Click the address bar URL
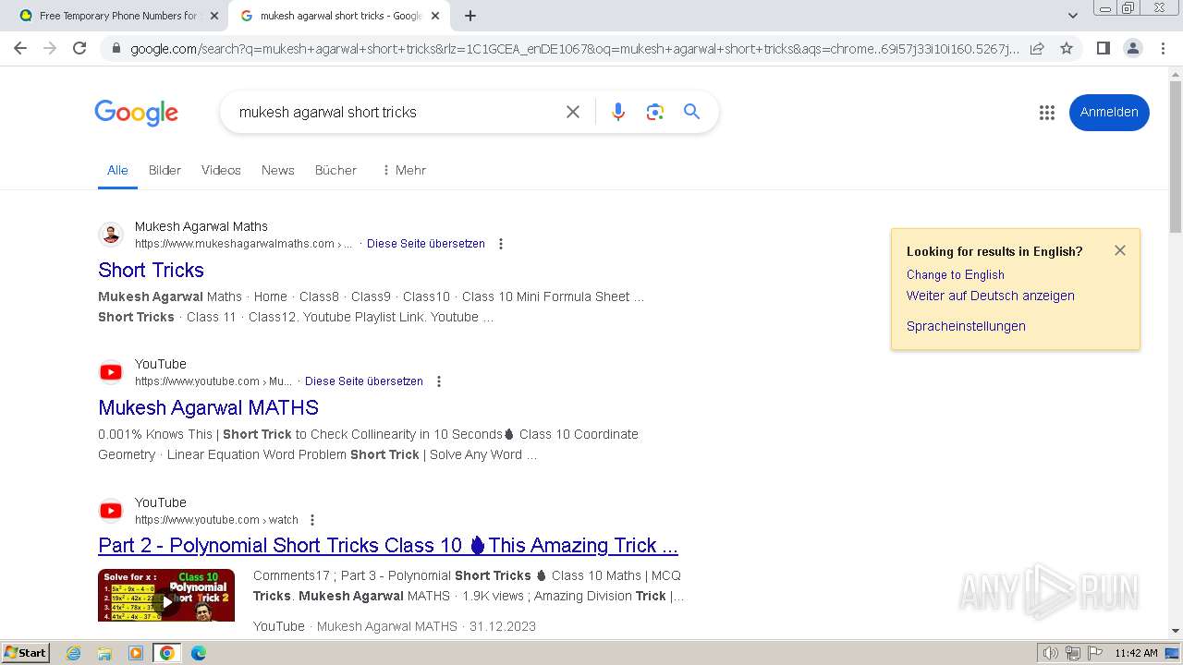The height and width of the screenshot is (665, 1183). 575,49
